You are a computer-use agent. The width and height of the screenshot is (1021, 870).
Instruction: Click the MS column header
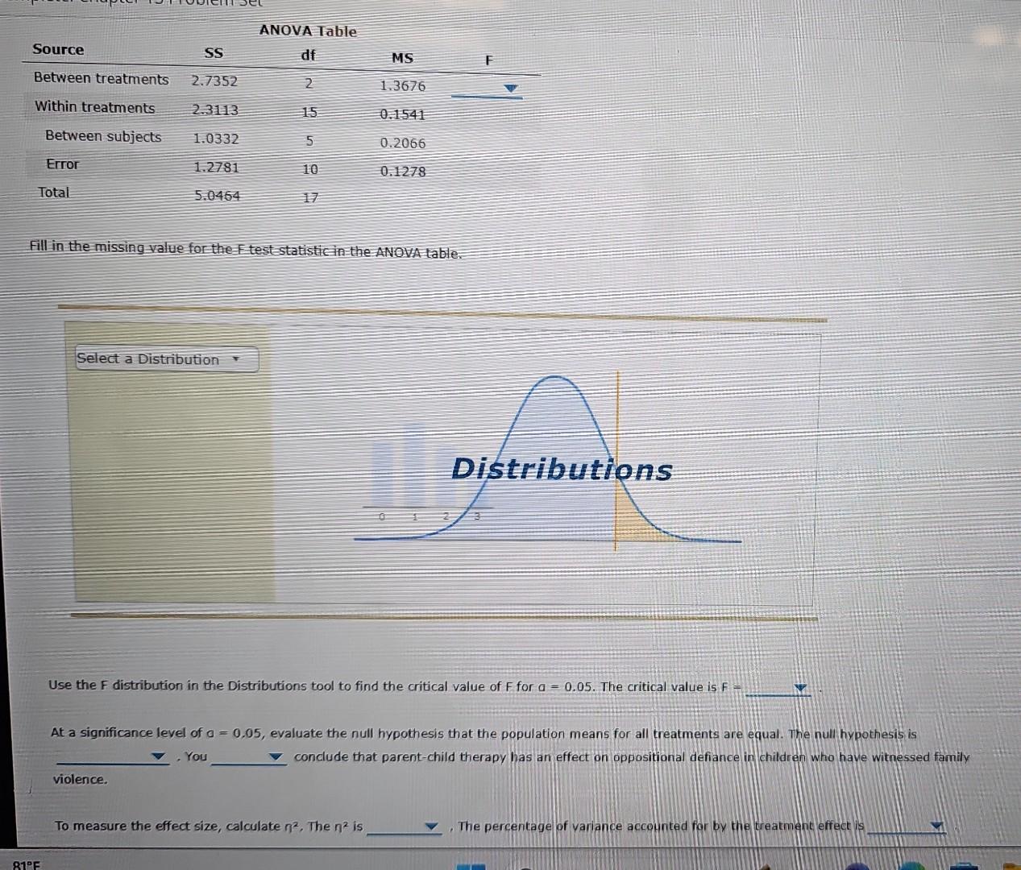402,58
